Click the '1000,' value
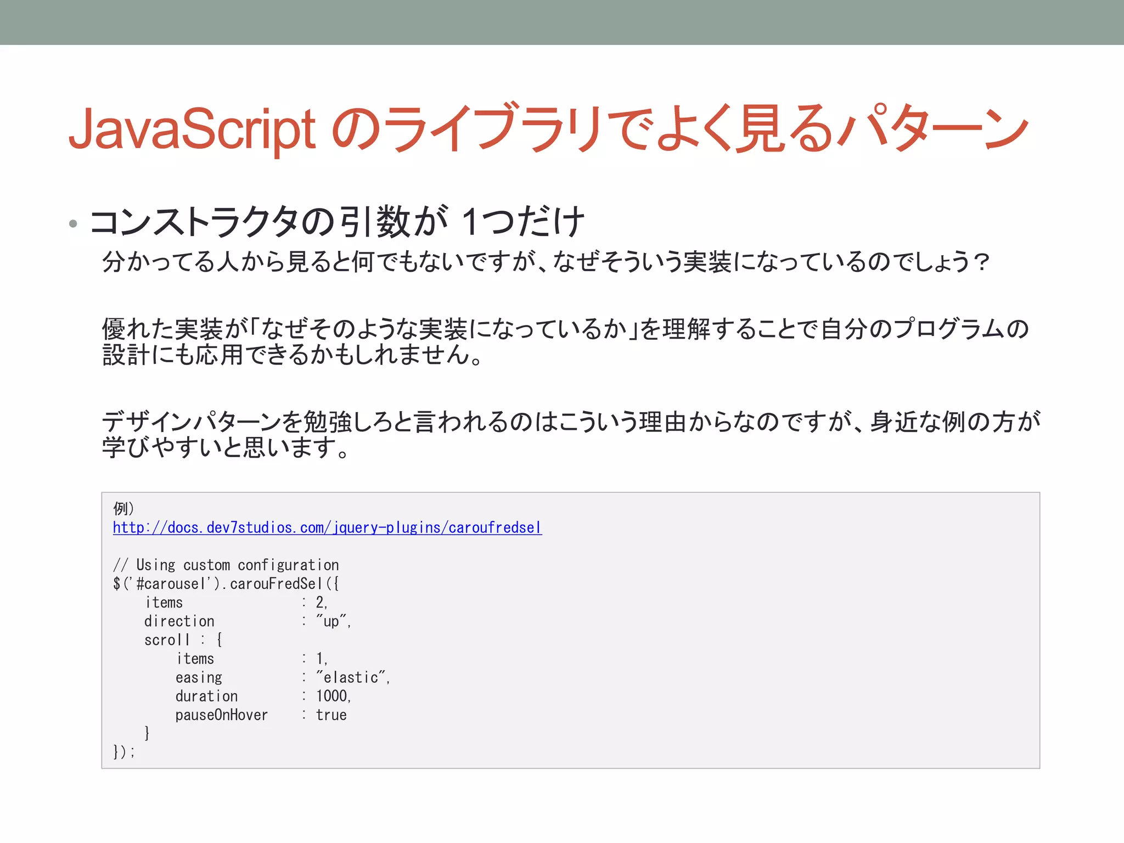Viewport: 1124px width, 843px height. click(334, 696)
